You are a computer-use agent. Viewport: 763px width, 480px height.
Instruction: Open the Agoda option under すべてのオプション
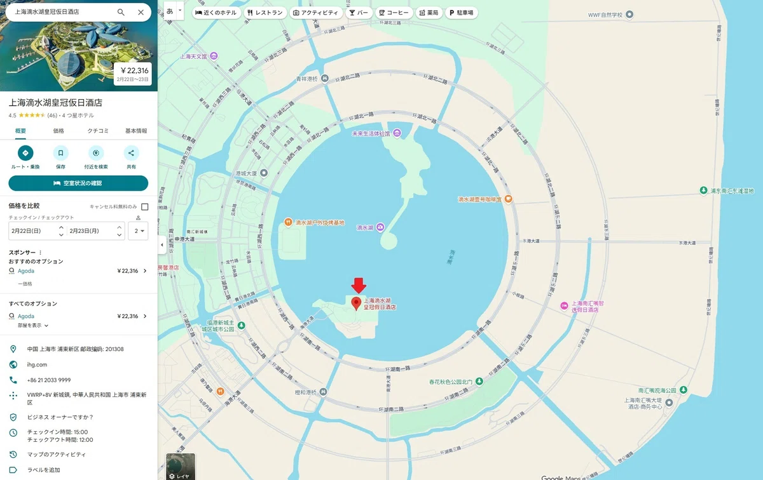click(78, 316)
